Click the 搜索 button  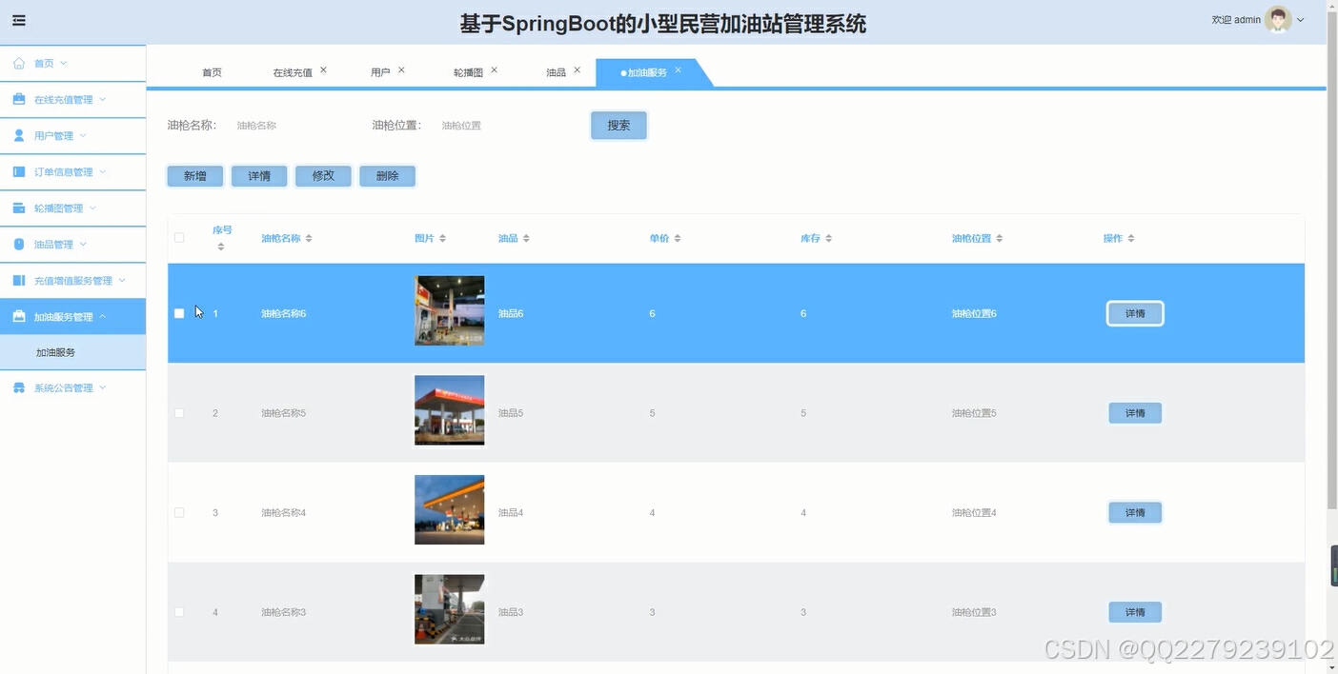pyautogui.click(x=618, y=125)
